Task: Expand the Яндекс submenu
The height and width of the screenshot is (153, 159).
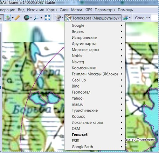Action: coord(95,31)
